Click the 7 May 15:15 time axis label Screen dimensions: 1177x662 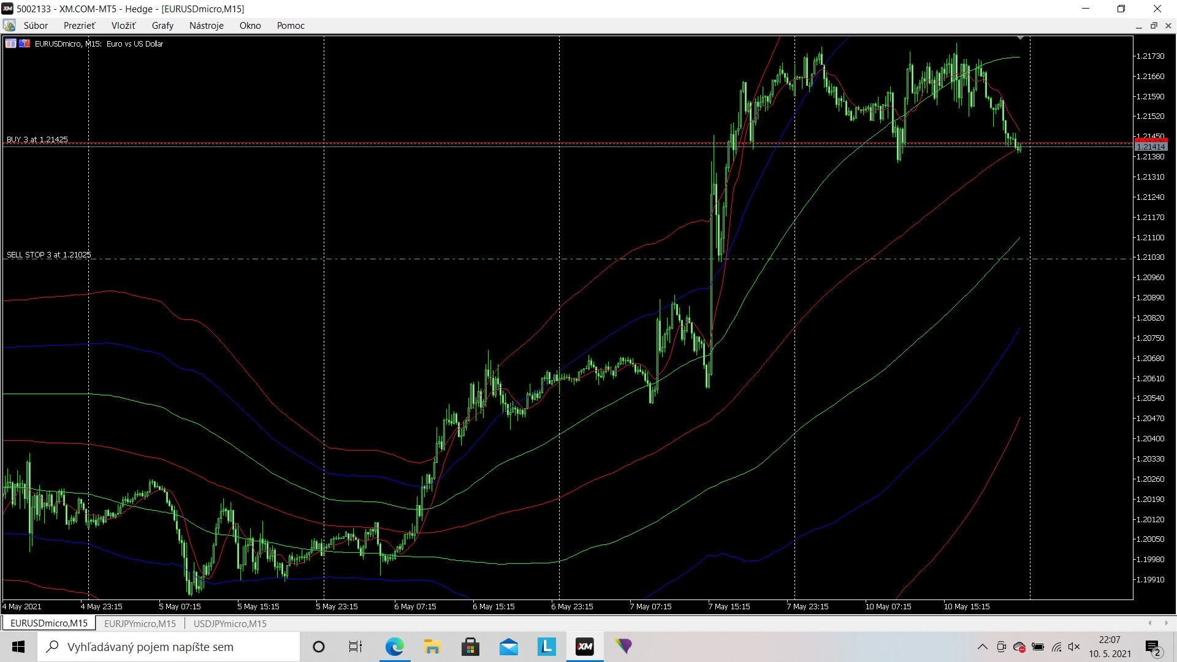point(729,607)
